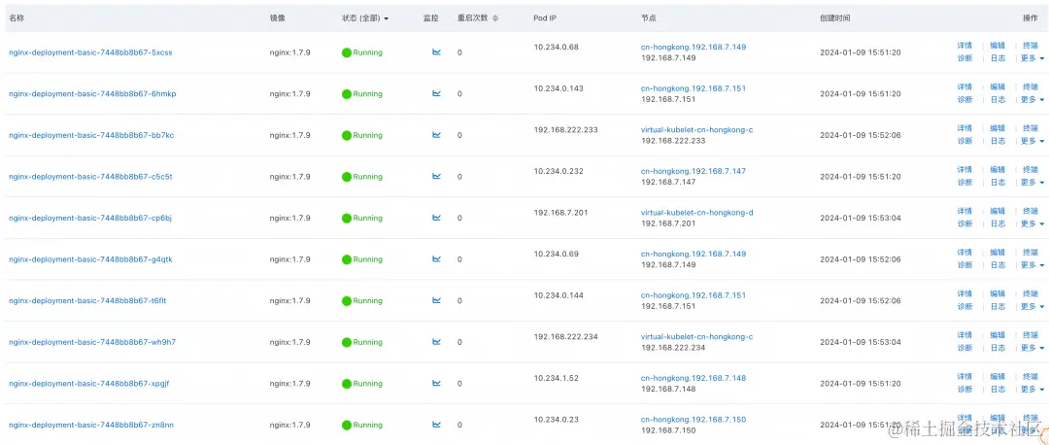
Task: Open pod nginx-deployment-basic-7448bb8b67-g4qtk
Action: [90, 259]
